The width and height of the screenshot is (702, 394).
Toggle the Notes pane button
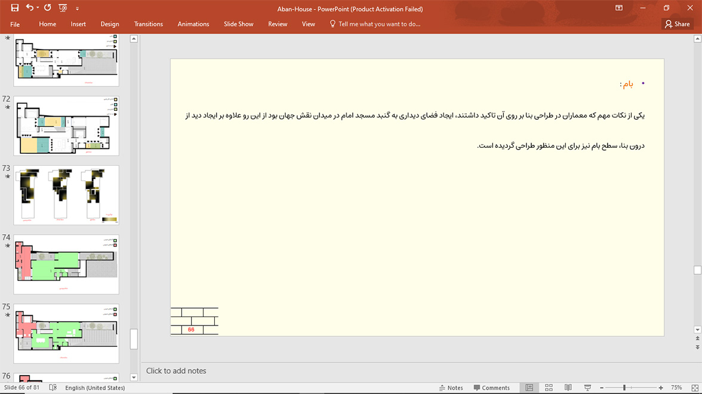(x=451, y=387)
